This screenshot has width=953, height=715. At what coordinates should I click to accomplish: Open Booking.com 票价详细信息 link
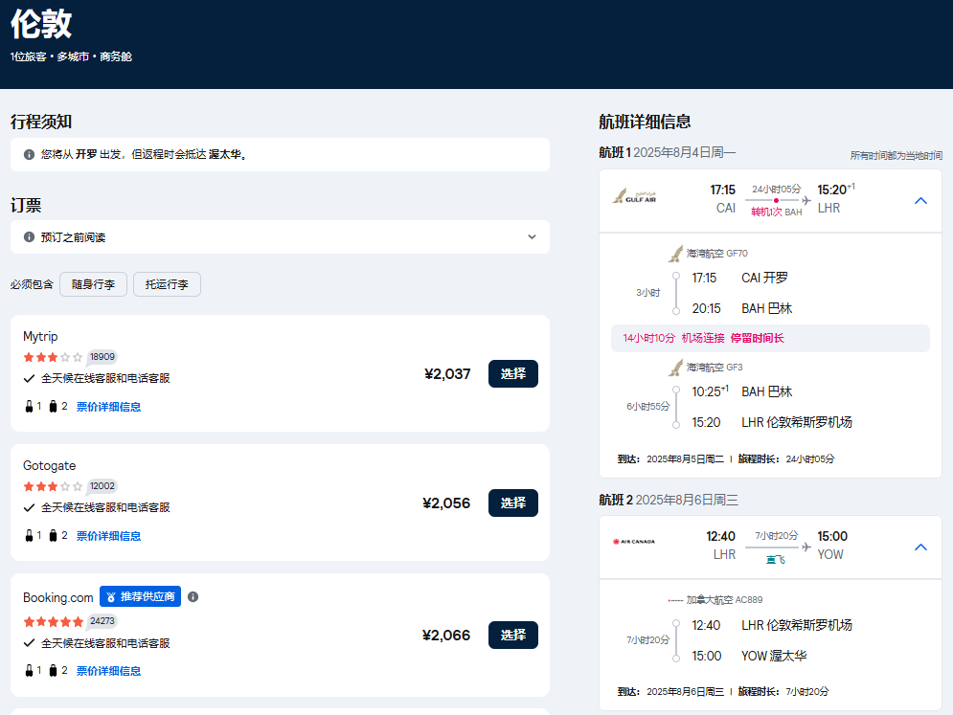coord(109,671)
